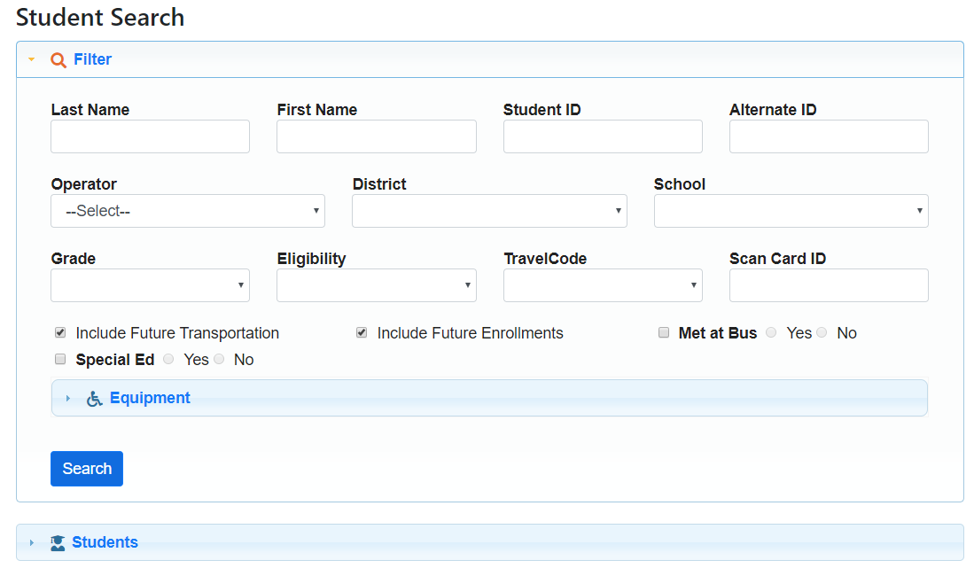This screenshot has width=974, height=568.
Task: Open the District dropdown
Action: (x=489, y=212)
